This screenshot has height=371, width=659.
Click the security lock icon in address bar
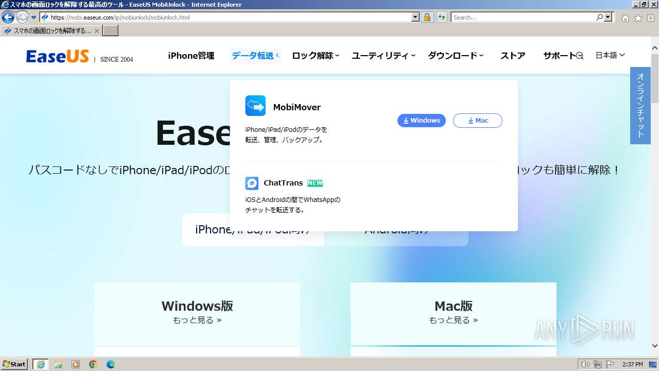(x=427, y=17)
